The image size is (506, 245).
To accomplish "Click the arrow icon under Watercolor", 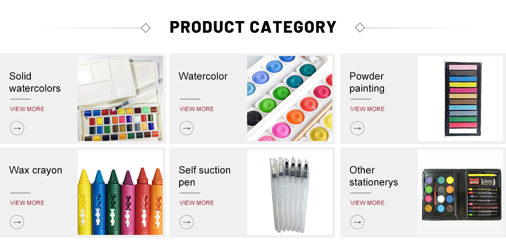I will [186, 128].
